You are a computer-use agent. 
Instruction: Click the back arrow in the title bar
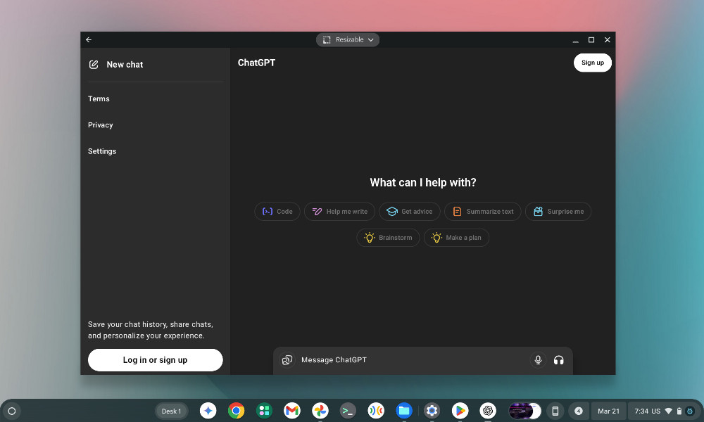[89, 39]
